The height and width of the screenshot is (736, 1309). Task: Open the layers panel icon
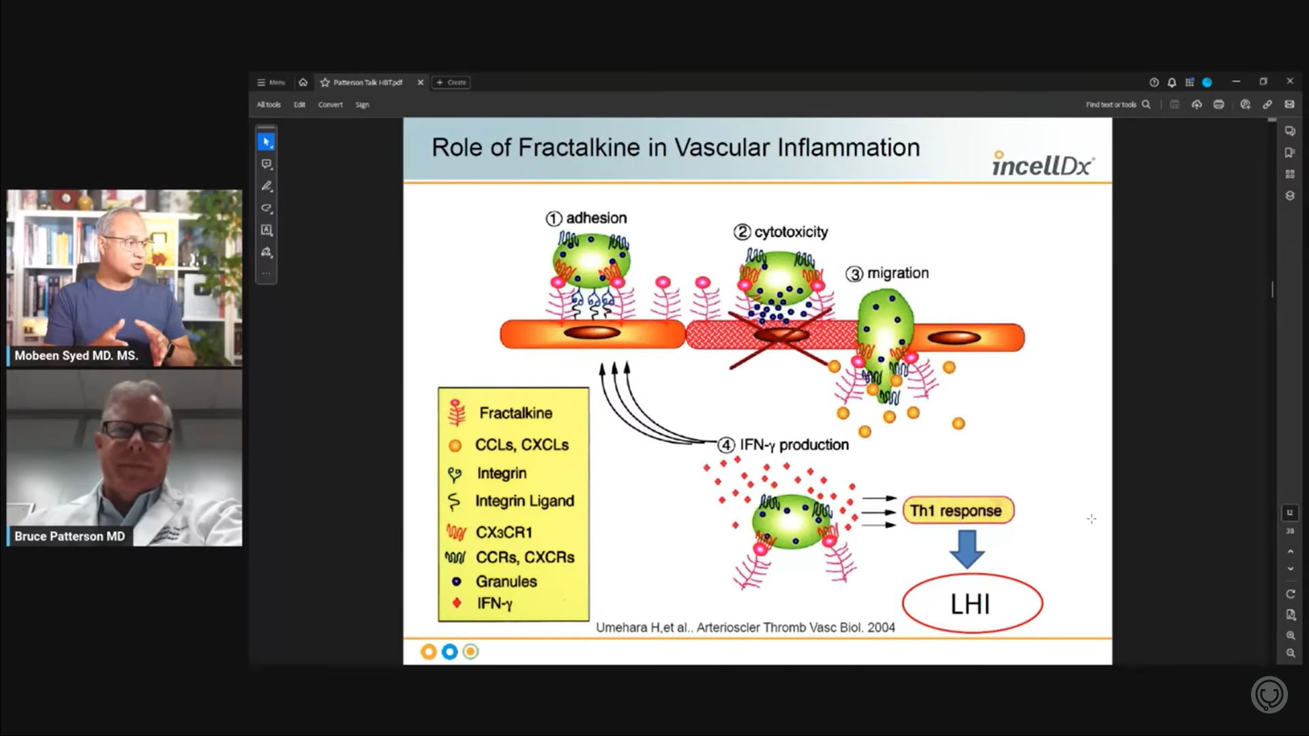coord(1290,196)
